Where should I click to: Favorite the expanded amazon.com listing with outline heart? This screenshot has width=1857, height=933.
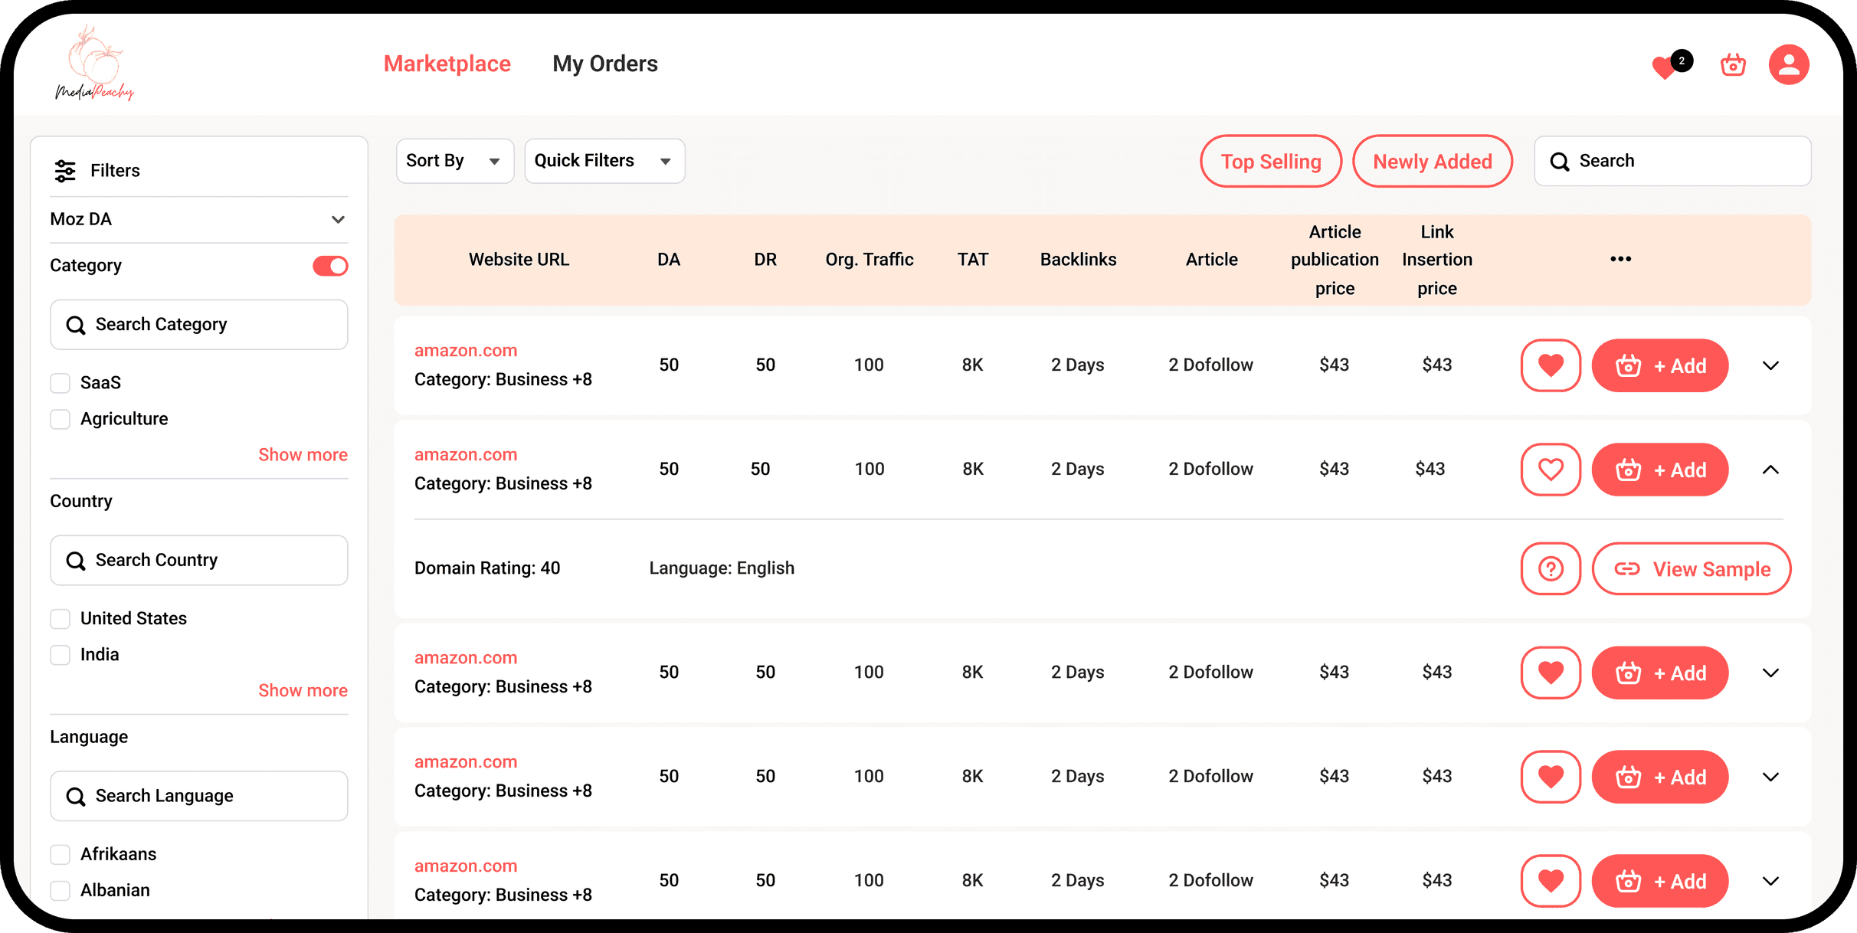pyautogui.click(x=1551, y=470)
